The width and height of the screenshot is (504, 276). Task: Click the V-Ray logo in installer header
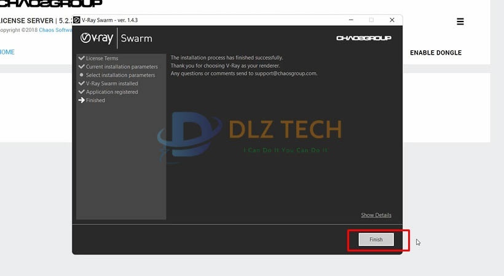[96, 38]
